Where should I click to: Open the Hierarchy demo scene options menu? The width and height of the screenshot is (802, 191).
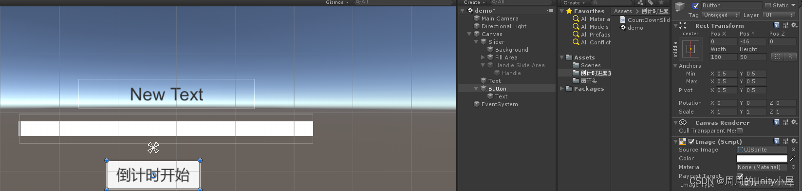(x=550, y=10)
